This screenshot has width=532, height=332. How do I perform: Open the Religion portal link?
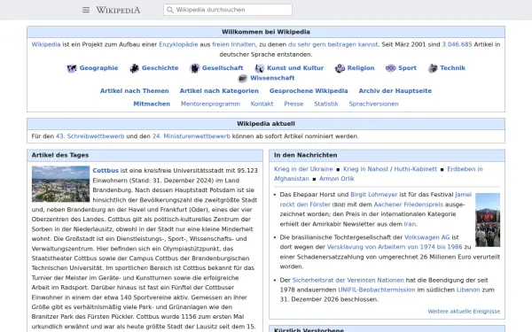[361, 68]
